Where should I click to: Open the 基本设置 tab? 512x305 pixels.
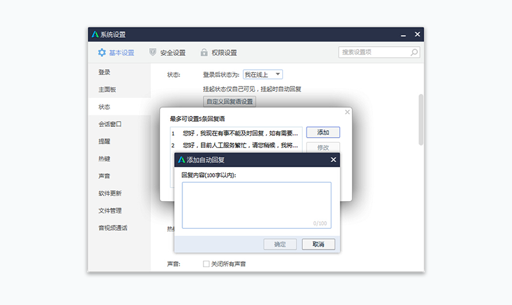(116, 53)
